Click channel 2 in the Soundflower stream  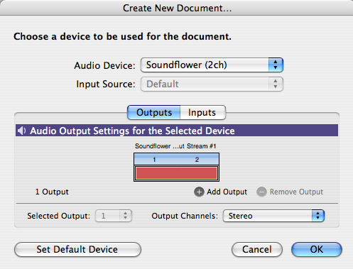pyautogui.click(x=197, y=160)
